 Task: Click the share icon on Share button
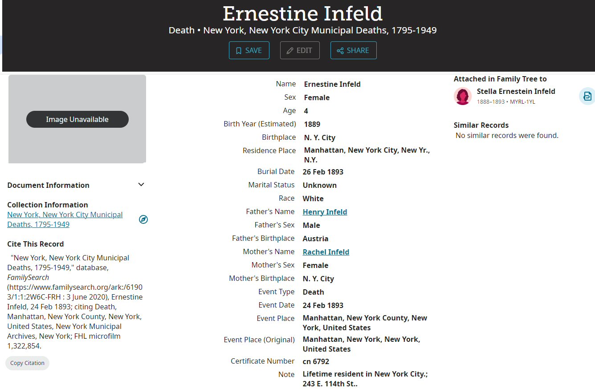[340, 51]
